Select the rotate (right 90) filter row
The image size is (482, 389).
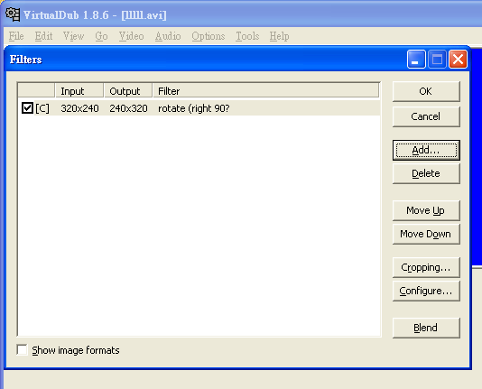pyautogui.click(x=199, y=108)
